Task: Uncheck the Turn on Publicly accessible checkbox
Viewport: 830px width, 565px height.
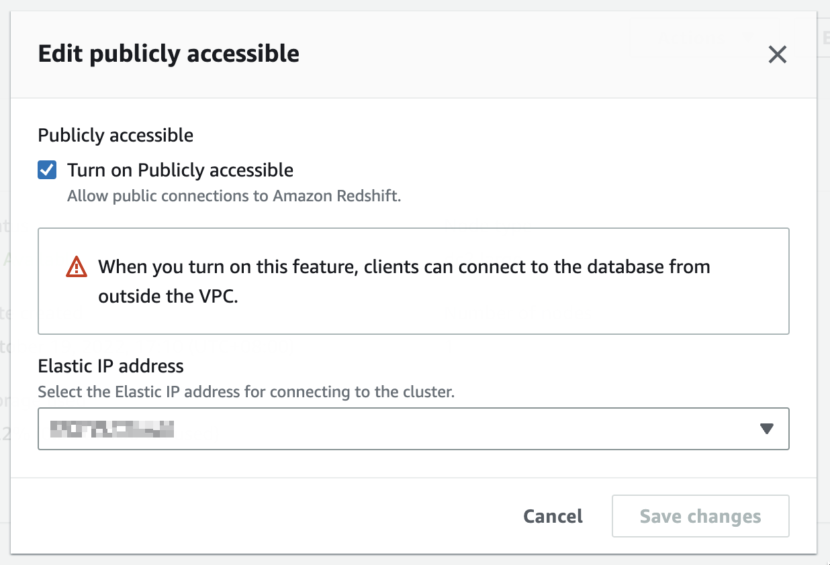Action: tap(47, 170)
